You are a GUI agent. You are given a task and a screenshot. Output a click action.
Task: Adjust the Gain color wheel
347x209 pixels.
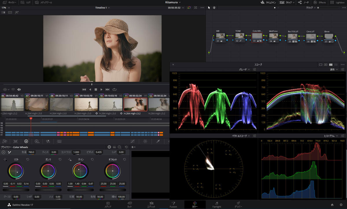coord(80,171)
